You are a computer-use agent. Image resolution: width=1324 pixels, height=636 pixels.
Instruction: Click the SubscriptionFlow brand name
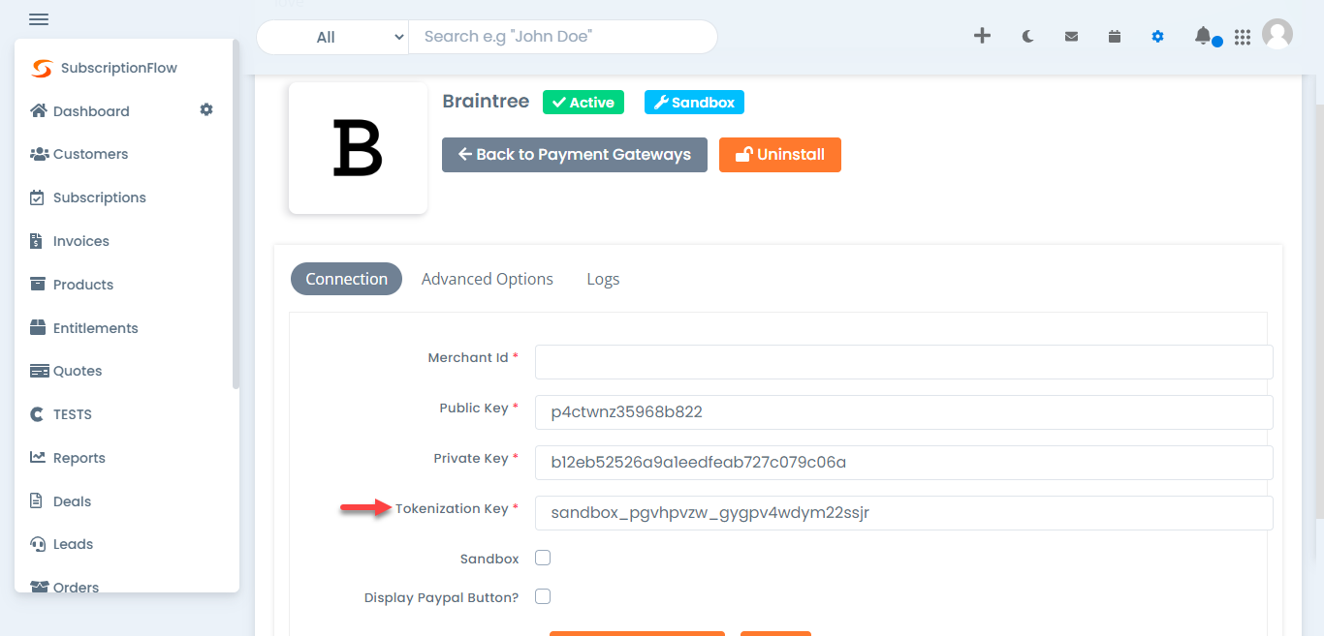pos(119,68)
